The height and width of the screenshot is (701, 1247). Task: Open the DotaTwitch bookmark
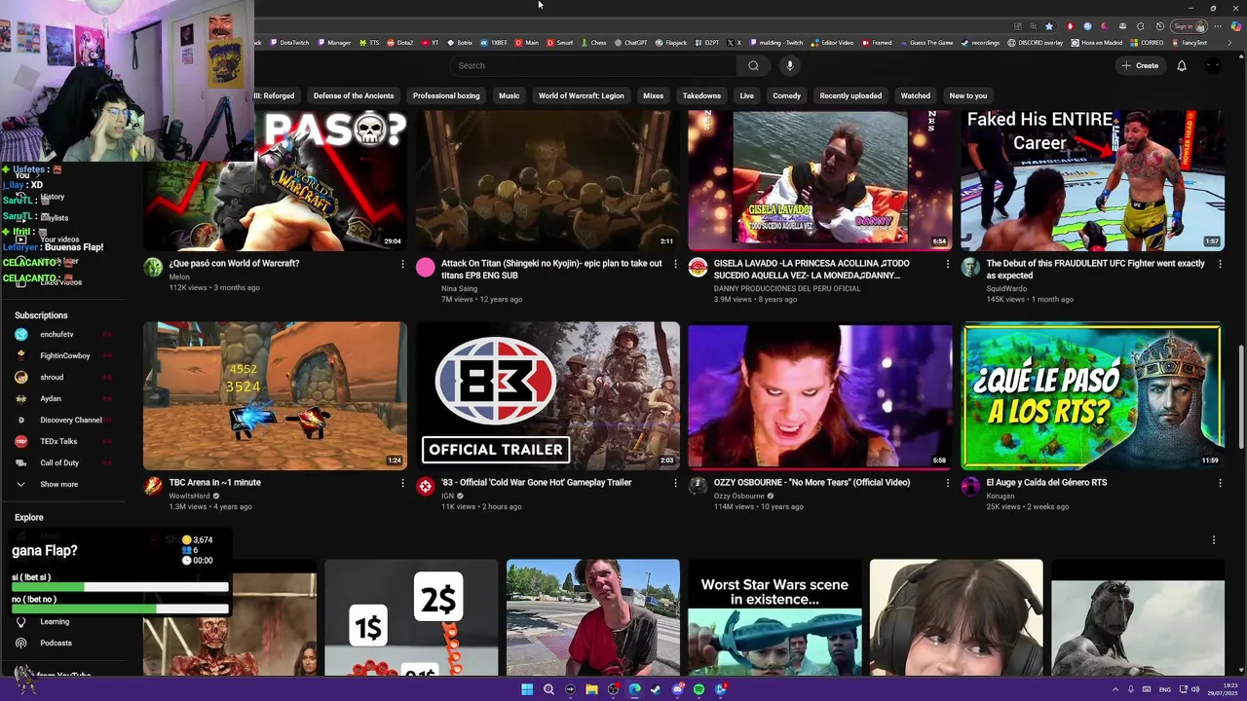tap(287, 43)
